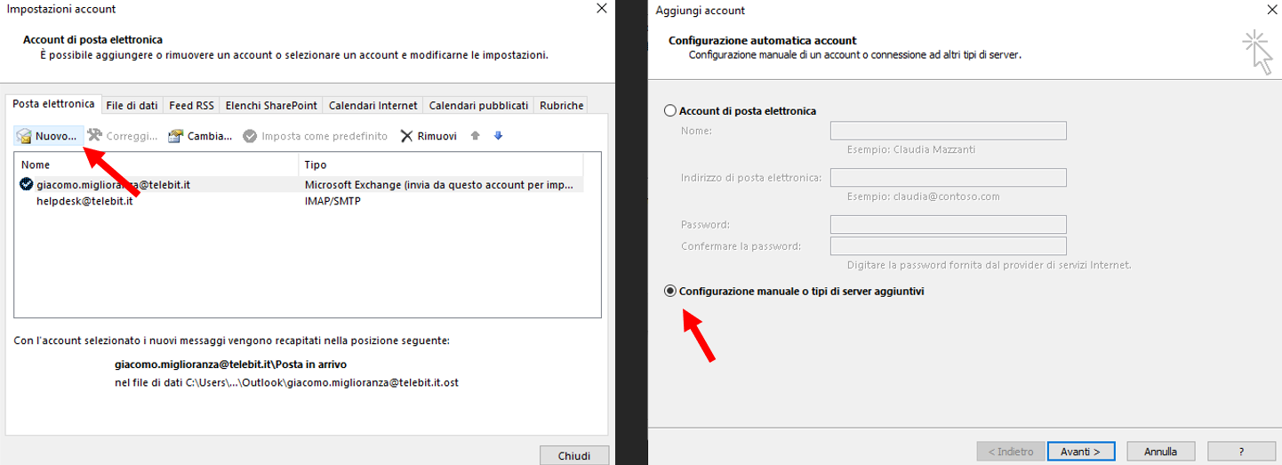1282x465 pixels.
Task: Select Account di posta elettronica radio button
Action: click(x=670, y=111)
